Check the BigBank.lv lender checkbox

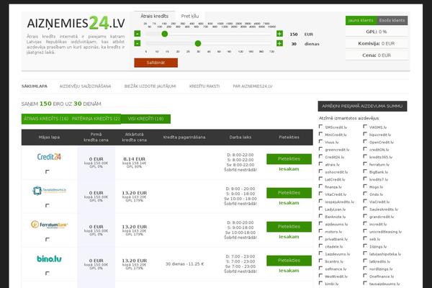365,171
